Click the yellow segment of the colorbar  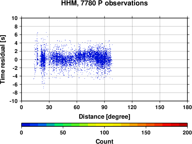[x=104, y=125]
